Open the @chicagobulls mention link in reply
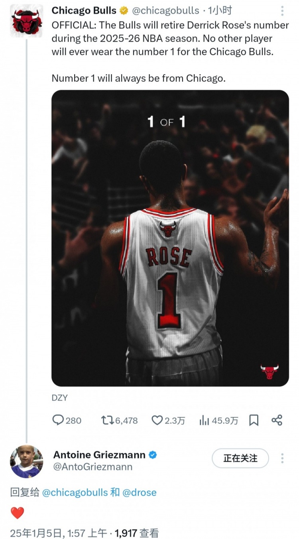The width and height of the screenshot is (299, 539). pos(75,492)
